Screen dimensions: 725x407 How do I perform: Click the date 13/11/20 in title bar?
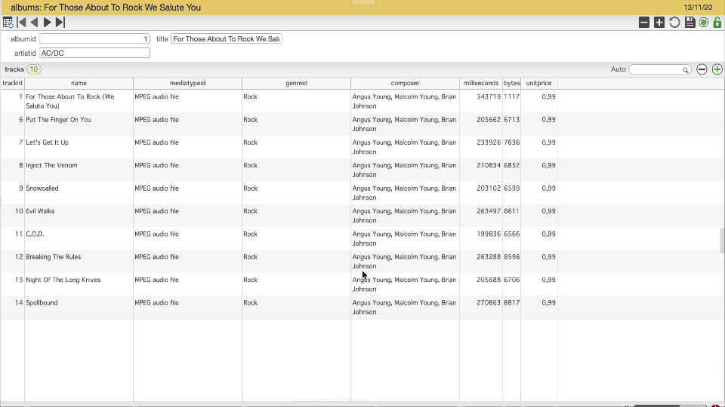698,8
